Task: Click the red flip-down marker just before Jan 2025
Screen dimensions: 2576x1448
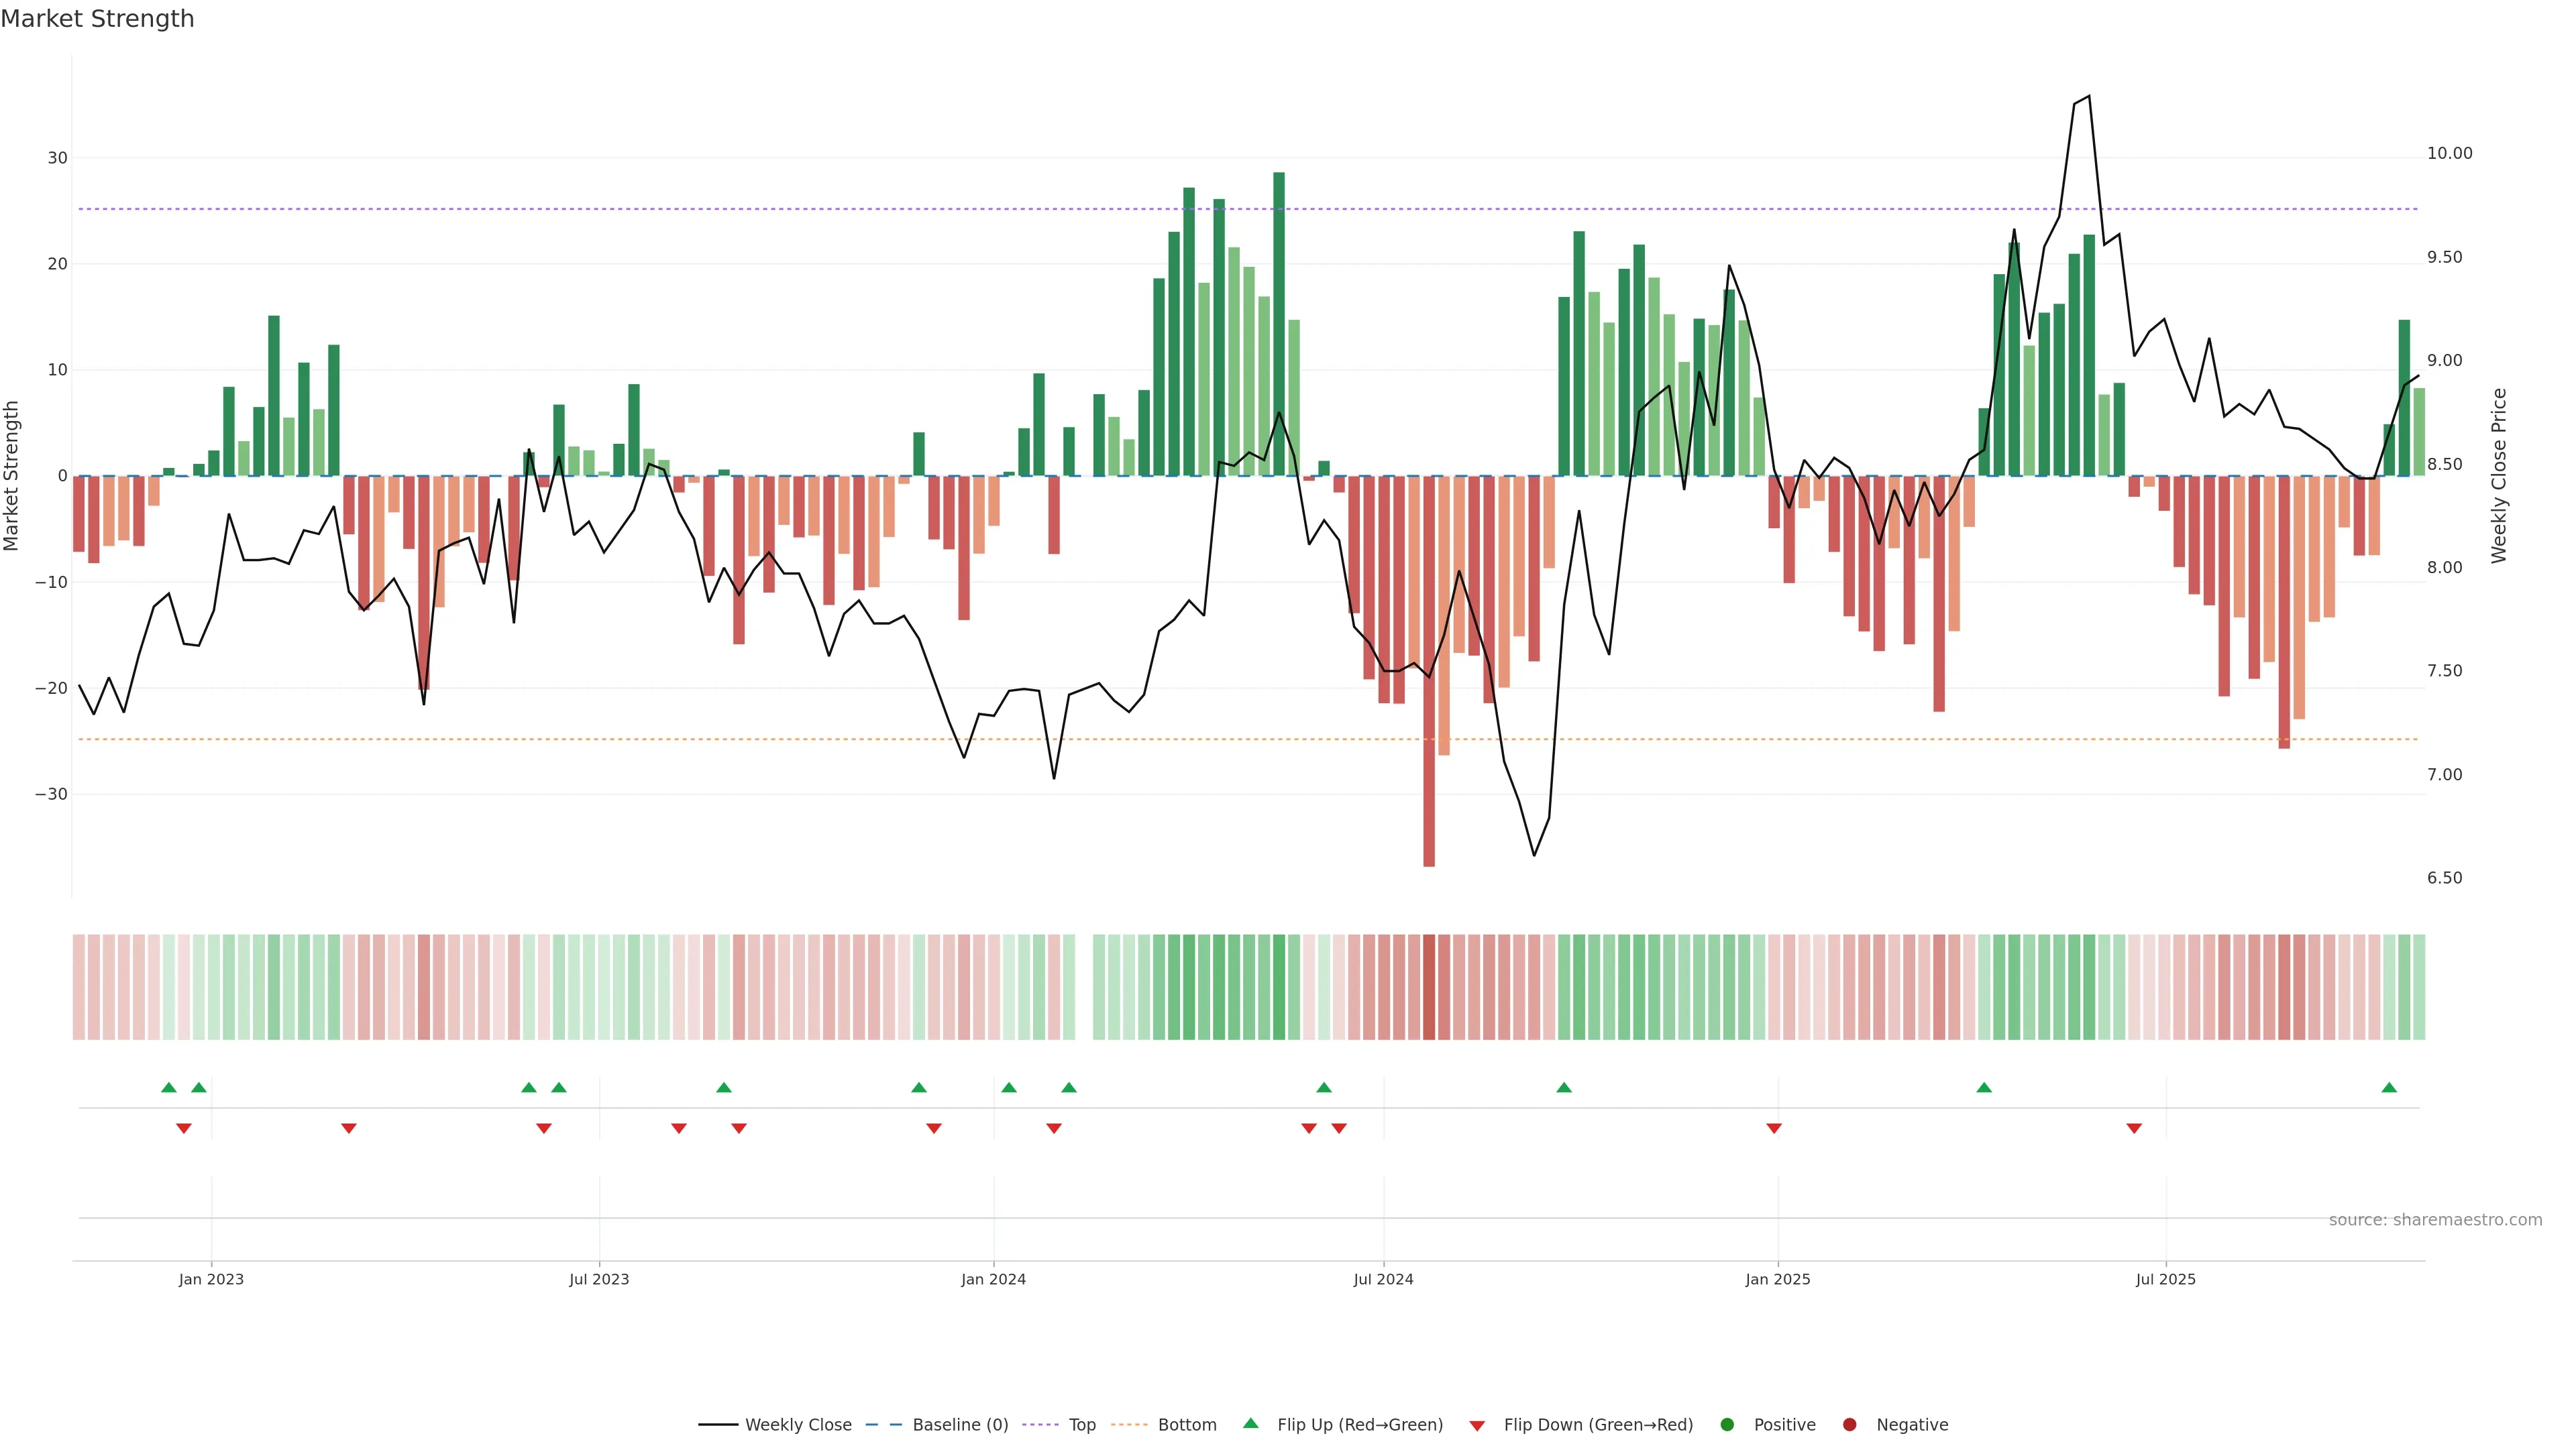Action: point(1774,1128)
